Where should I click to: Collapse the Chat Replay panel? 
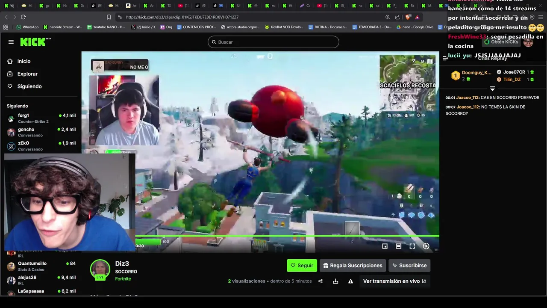pyautogui.click(x=445, y=58)
